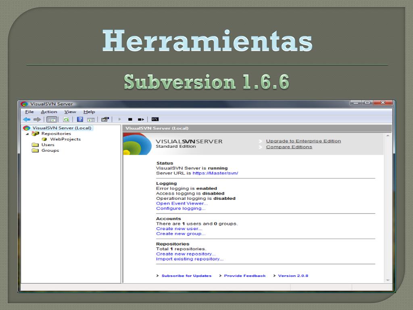Select the Users folder
This screenshot has height=310, width=413.
[x=48, y=145]
